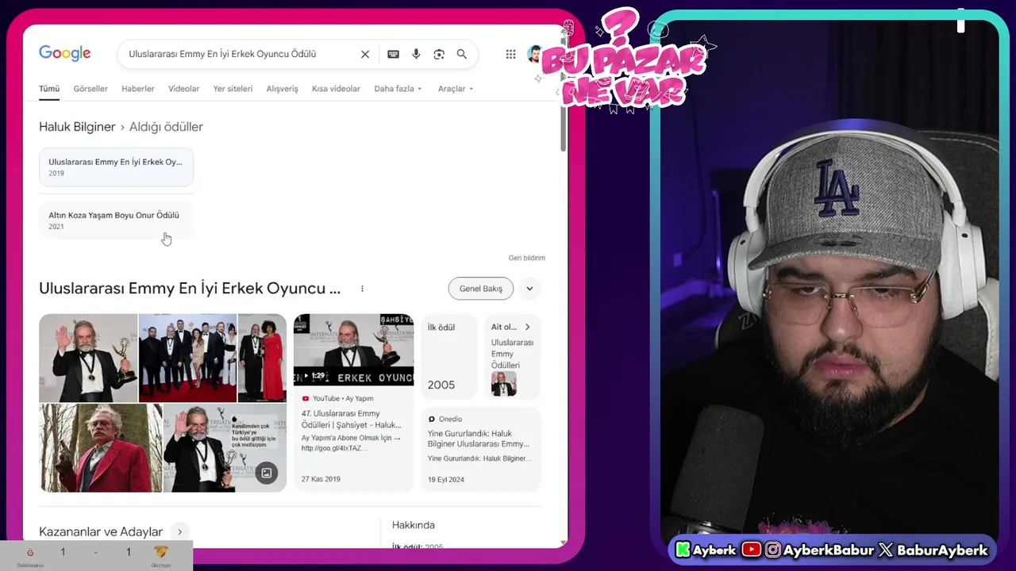Open photo with woman in red dress

point(262,358)
